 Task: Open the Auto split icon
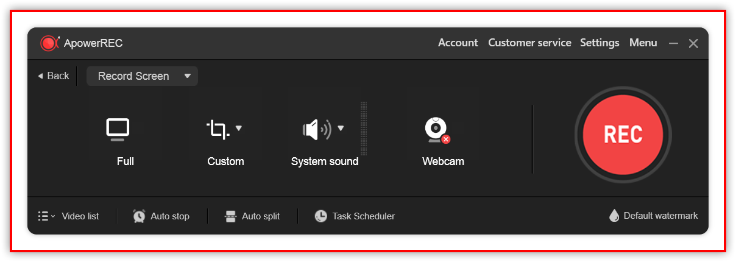pyautogui.click(x=230, y=216)
